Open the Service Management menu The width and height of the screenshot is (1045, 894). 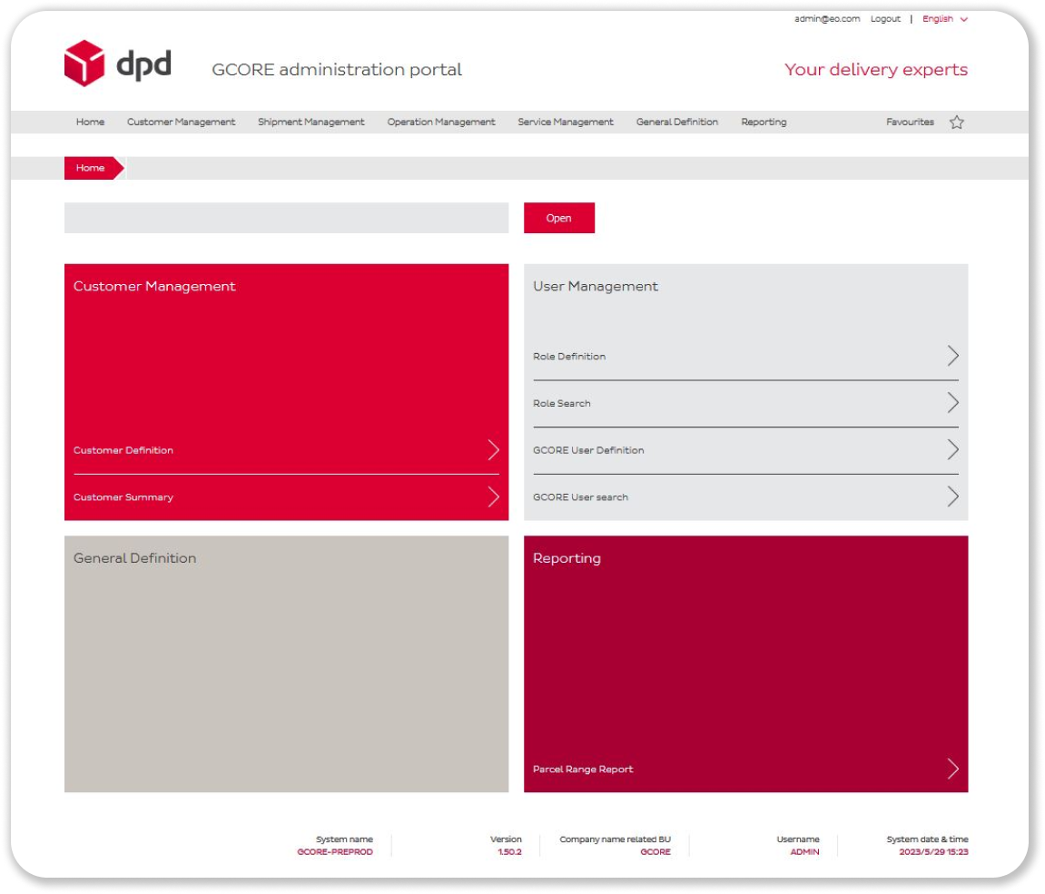[565, 122]
